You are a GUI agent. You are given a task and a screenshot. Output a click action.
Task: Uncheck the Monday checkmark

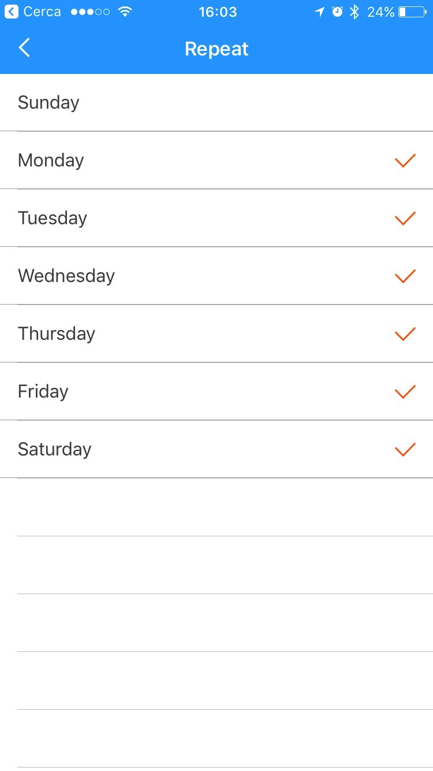coord(405,161)
